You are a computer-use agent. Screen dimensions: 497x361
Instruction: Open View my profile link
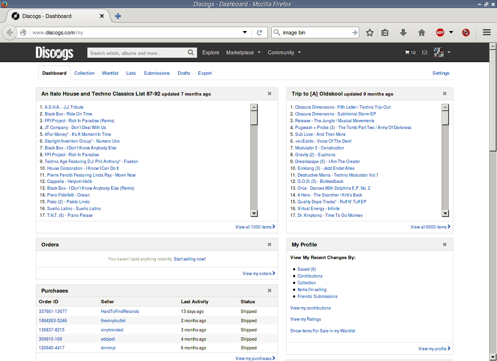(x=434, y=349)
